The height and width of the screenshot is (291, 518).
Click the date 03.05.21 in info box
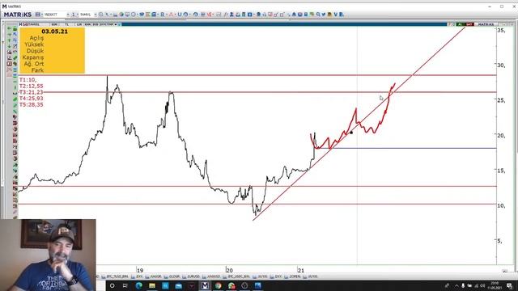point(54,32)
